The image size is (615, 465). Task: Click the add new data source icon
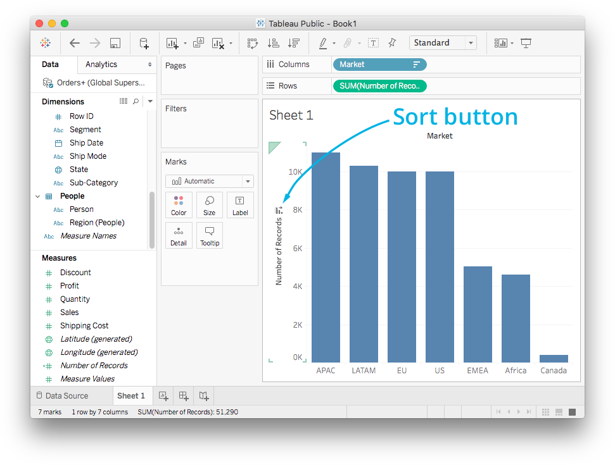(x=144, y=43)
